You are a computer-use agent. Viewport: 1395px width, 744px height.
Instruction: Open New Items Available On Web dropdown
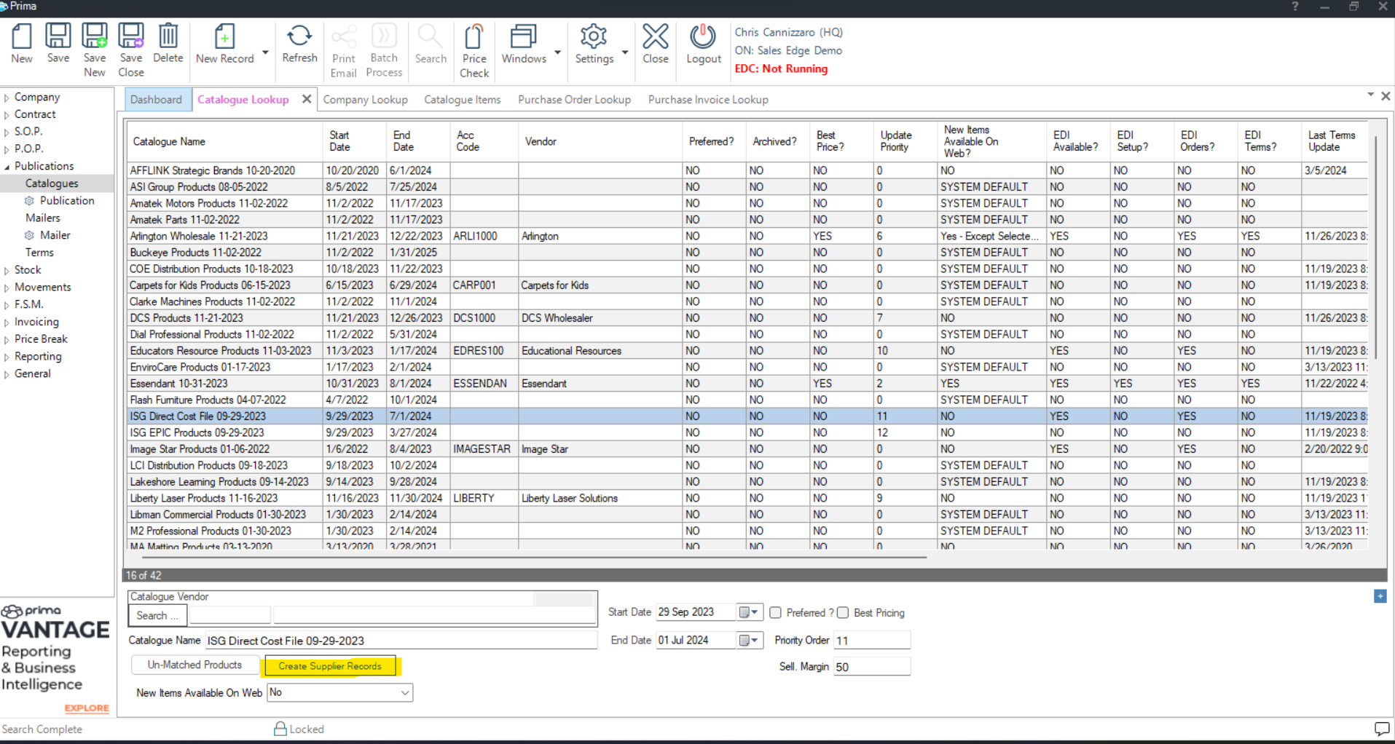tap(405, 693)
